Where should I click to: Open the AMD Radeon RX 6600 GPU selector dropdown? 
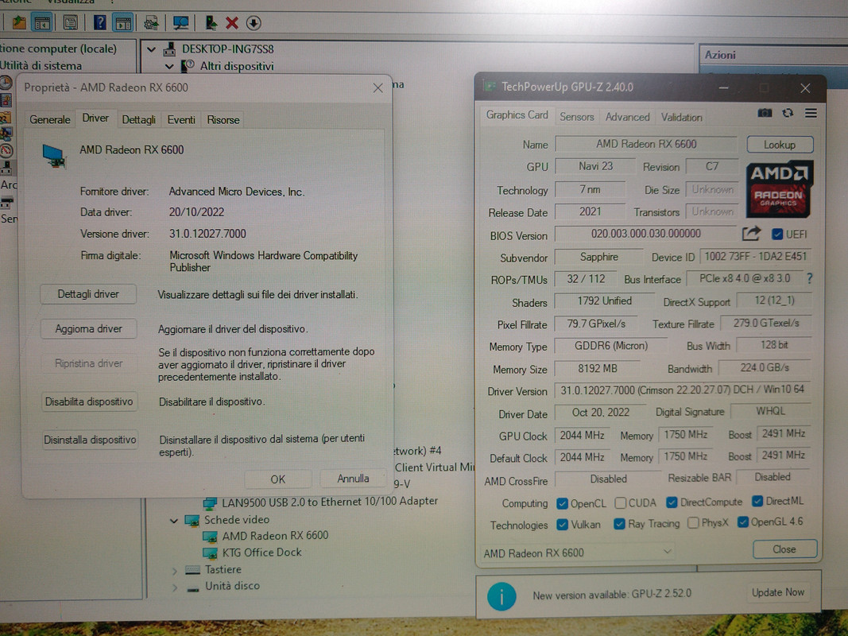578,553
